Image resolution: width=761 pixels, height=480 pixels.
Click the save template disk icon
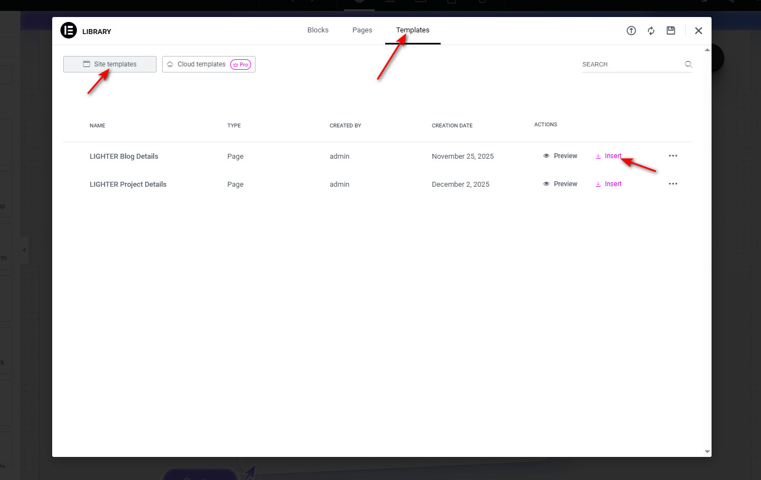click(x=671, y=31)
